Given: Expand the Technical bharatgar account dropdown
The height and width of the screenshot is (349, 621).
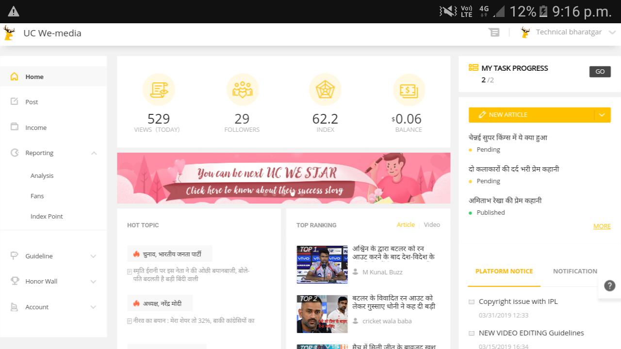Looking at the screenshot, I should (611, 32).
